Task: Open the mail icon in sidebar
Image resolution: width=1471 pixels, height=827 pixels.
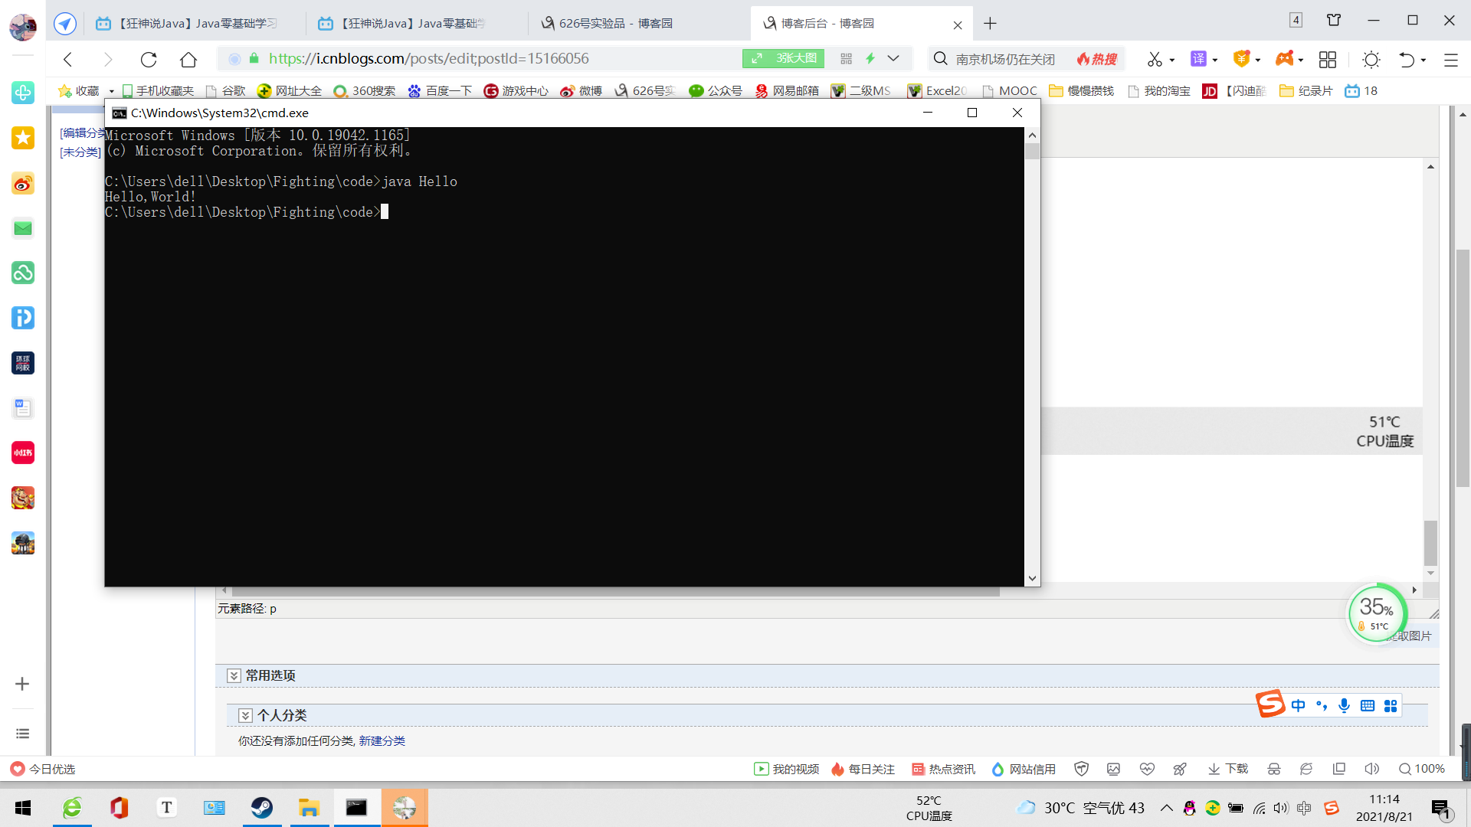Action: pos(23,228)
